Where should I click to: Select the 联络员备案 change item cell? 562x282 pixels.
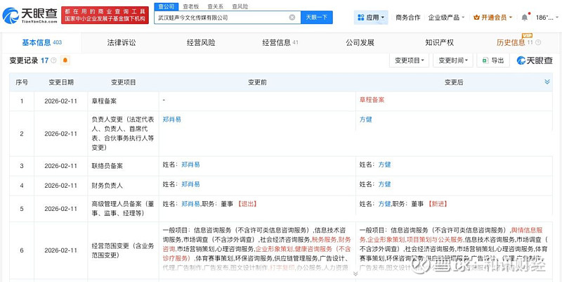(x=124, y=166)
